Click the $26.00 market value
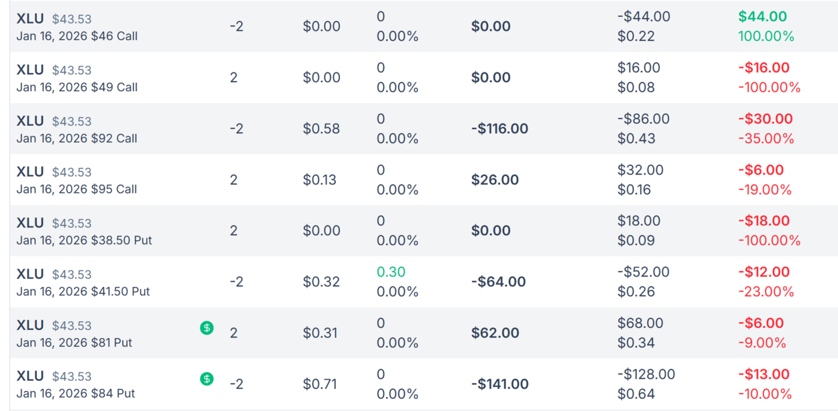Screen dimensions: 838x411 tap(495, 179)
